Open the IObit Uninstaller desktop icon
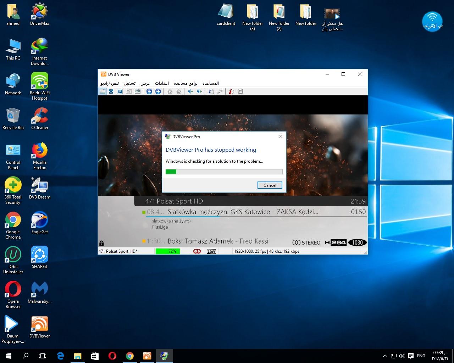The image size is (454, 363). (13, 260)
